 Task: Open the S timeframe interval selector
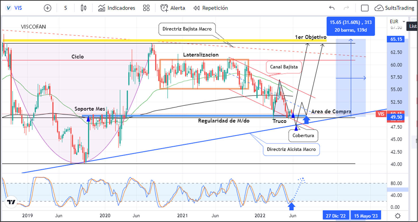65,8
